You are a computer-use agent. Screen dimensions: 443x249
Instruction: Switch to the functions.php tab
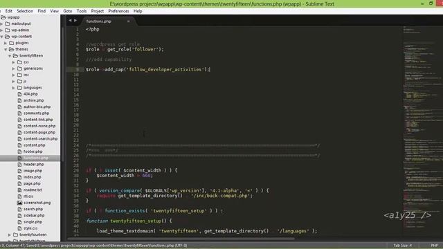click(x=107, y=21)
